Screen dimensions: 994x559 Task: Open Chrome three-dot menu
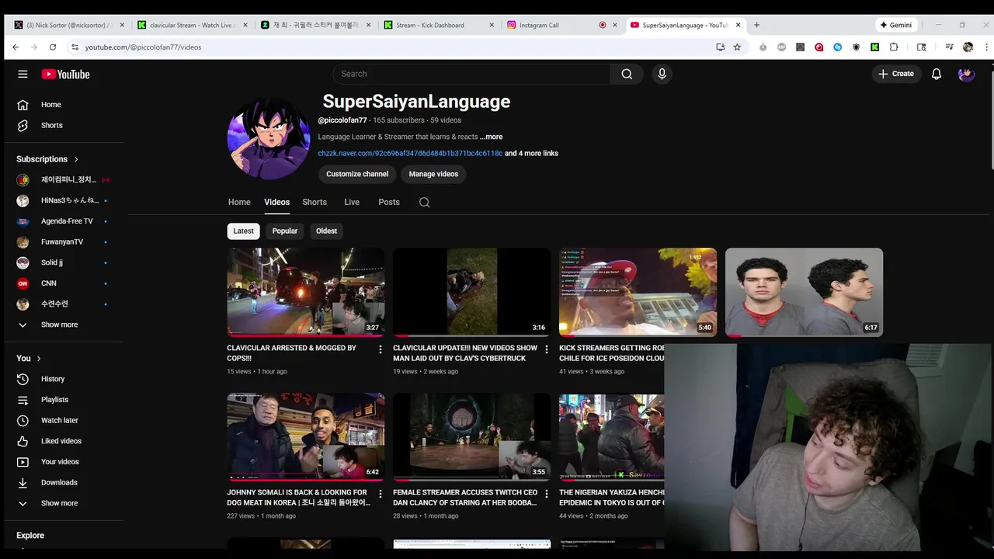(985, 47)
